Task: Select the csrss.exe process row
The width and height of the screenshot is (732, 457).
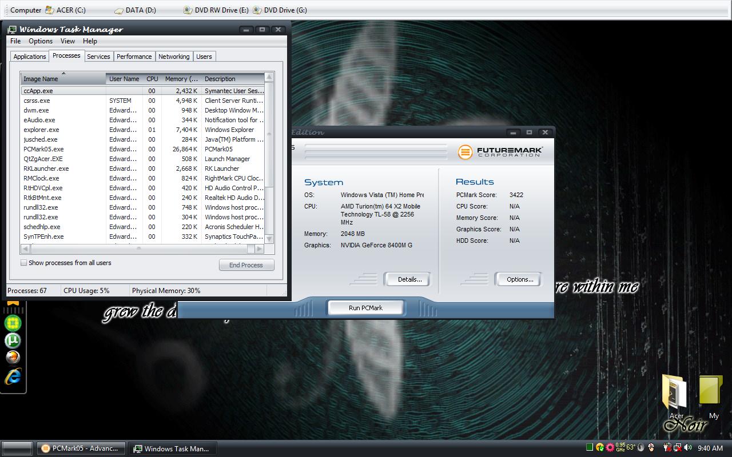Action: point(143,101)
